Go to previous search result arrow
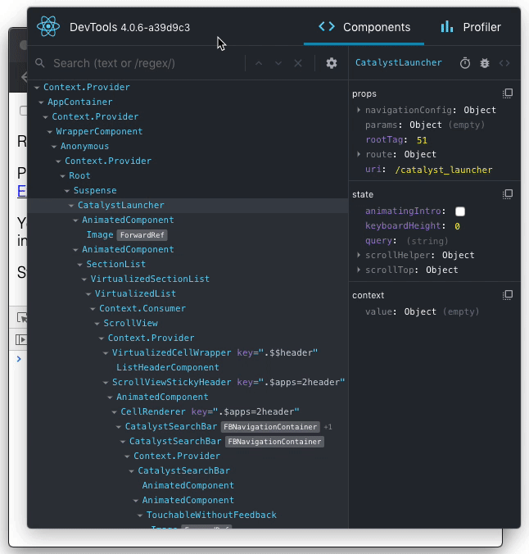Image resolution: width=529 pixels, height=554 pixels. point(259,63)
